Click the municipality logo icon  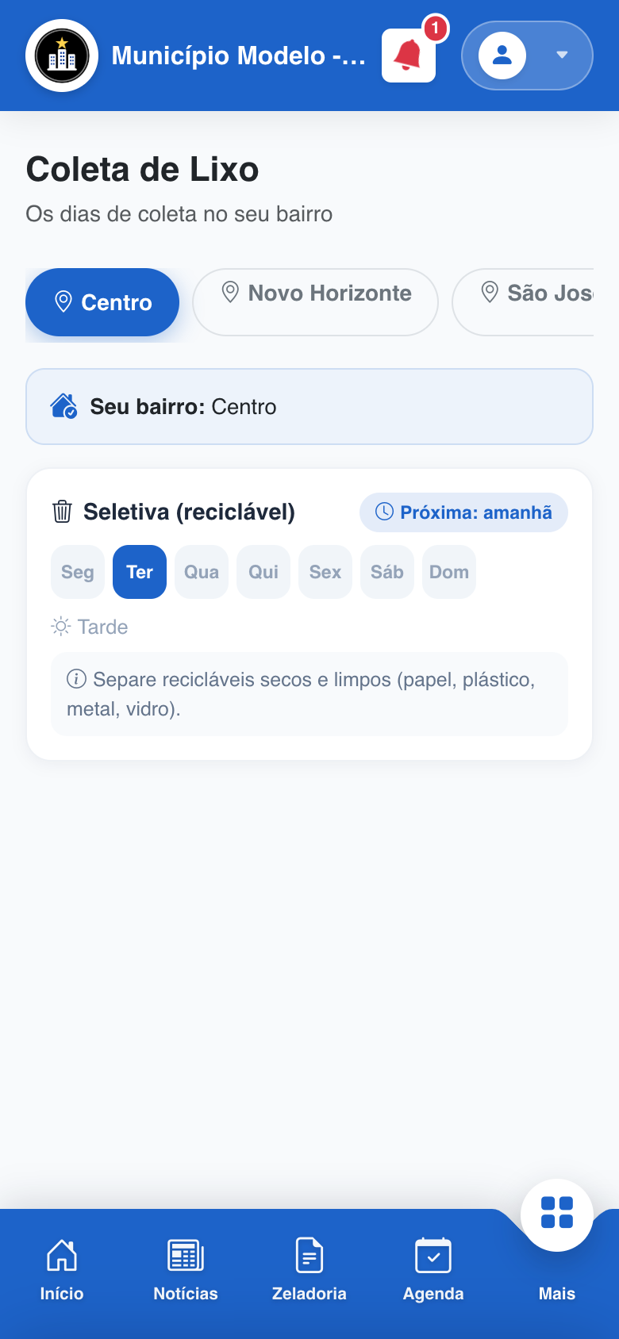coord(62,56)
